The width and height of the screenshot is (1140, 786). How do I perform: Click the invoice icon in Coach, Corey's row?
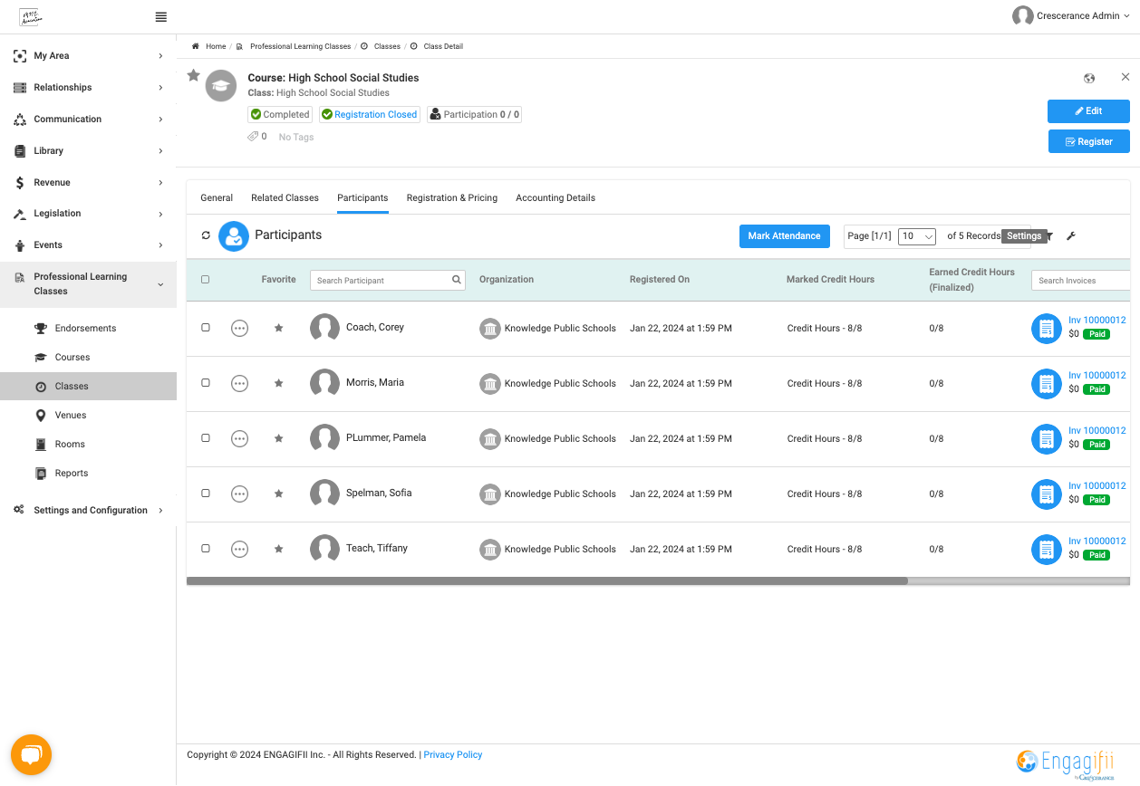(x=1047, y=329)
